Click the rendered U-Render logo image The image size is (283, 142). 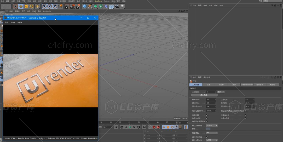tap(51, 80)
